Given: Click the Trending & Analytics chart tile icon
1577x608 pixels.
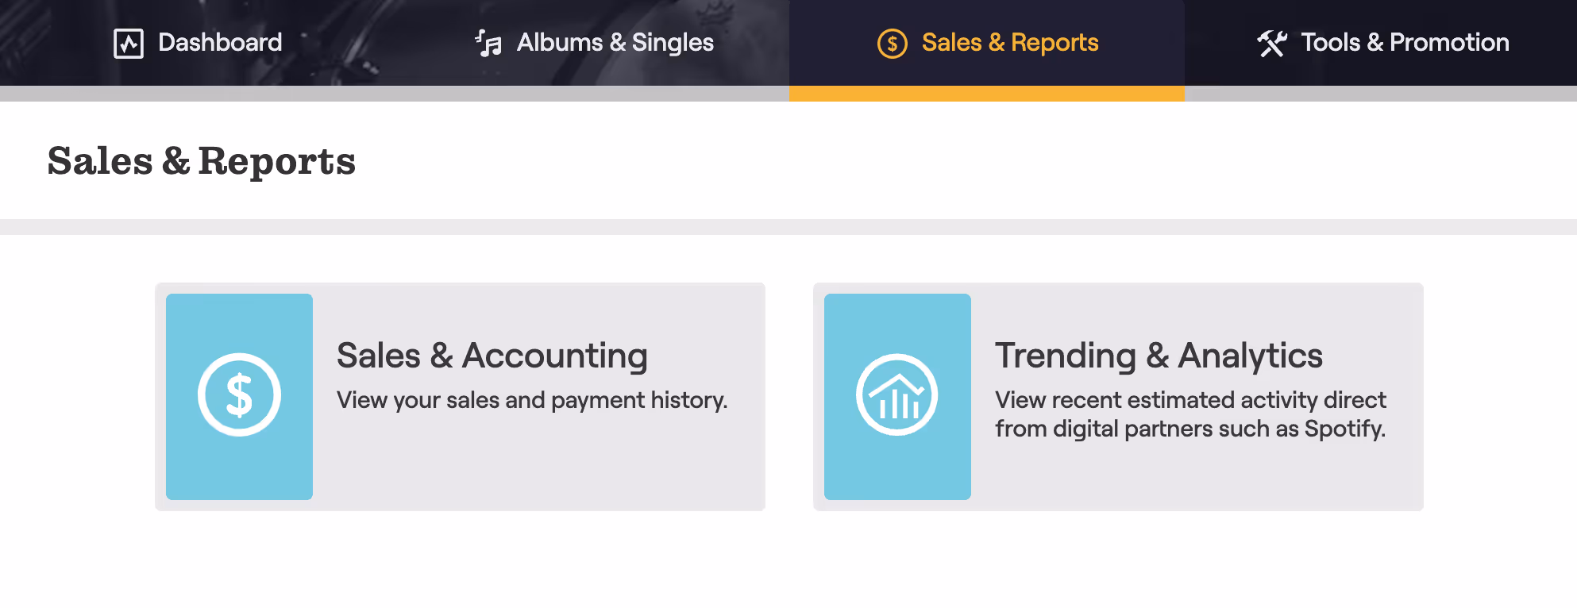Looking at the screenshot, I should (897, 394).
